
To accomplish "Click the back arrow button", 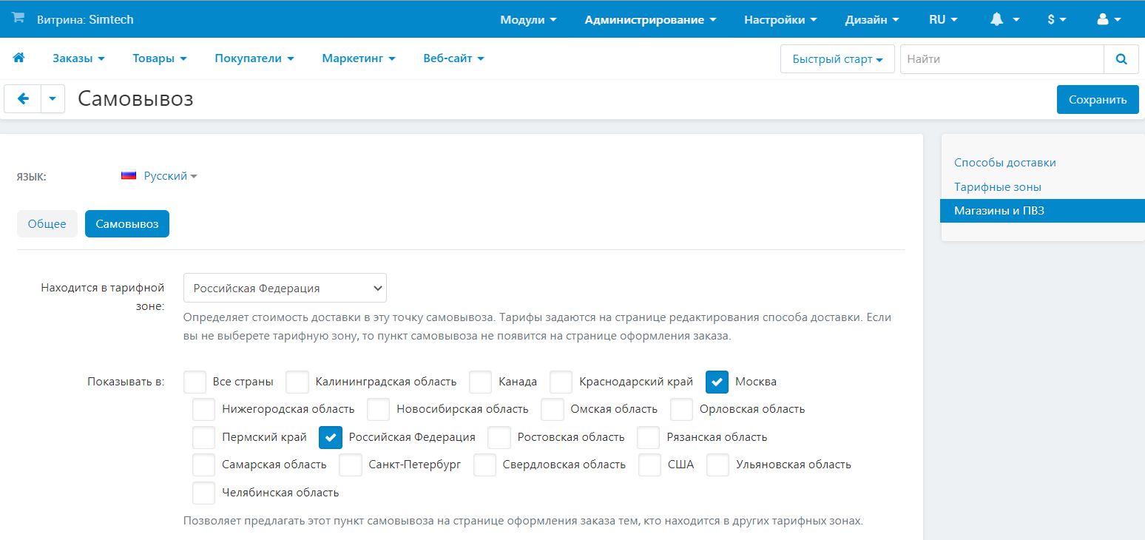I will tap(23, 99).
